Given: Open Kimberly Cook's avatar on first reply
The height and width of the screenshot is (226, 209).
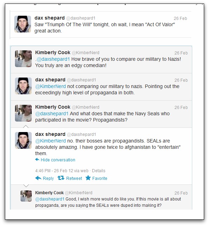Looking at the screenshot, I should 23,58.
